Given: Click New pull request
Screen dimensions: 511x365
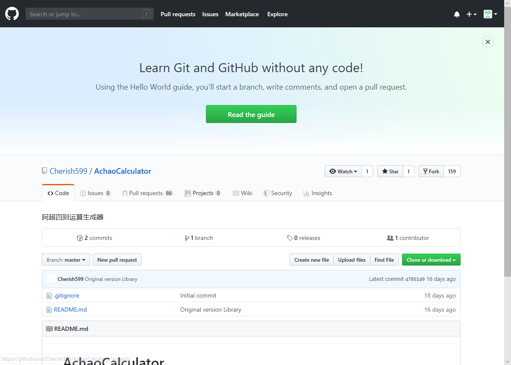Looking at the screenshot, I should click(117, 260).
